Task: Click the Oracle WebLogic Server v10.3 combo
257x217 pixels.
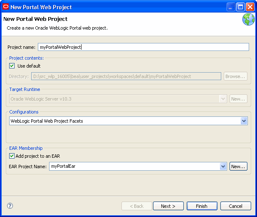Action: coord(118,99)
